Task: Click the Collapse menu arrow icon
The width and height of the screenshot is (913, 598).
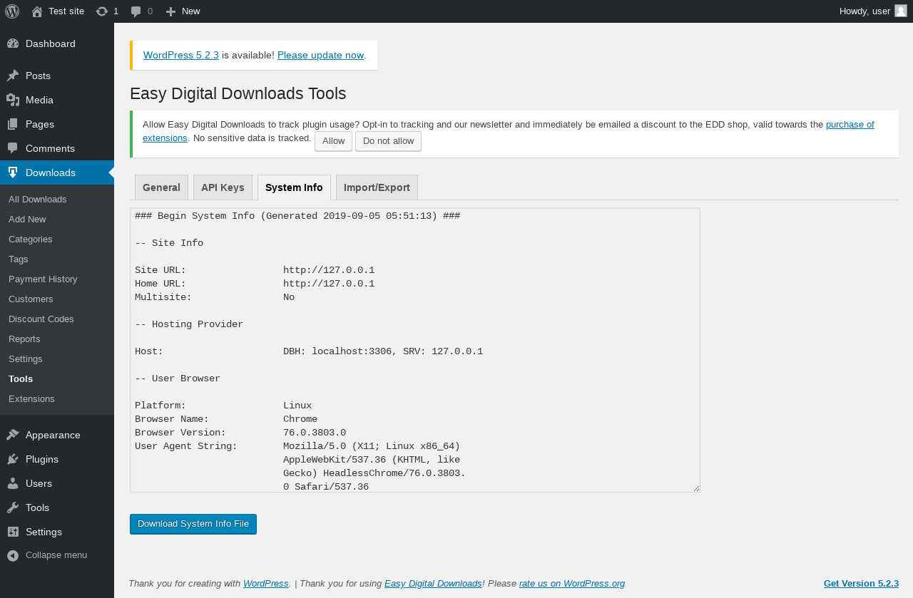Action: point(13,555)
